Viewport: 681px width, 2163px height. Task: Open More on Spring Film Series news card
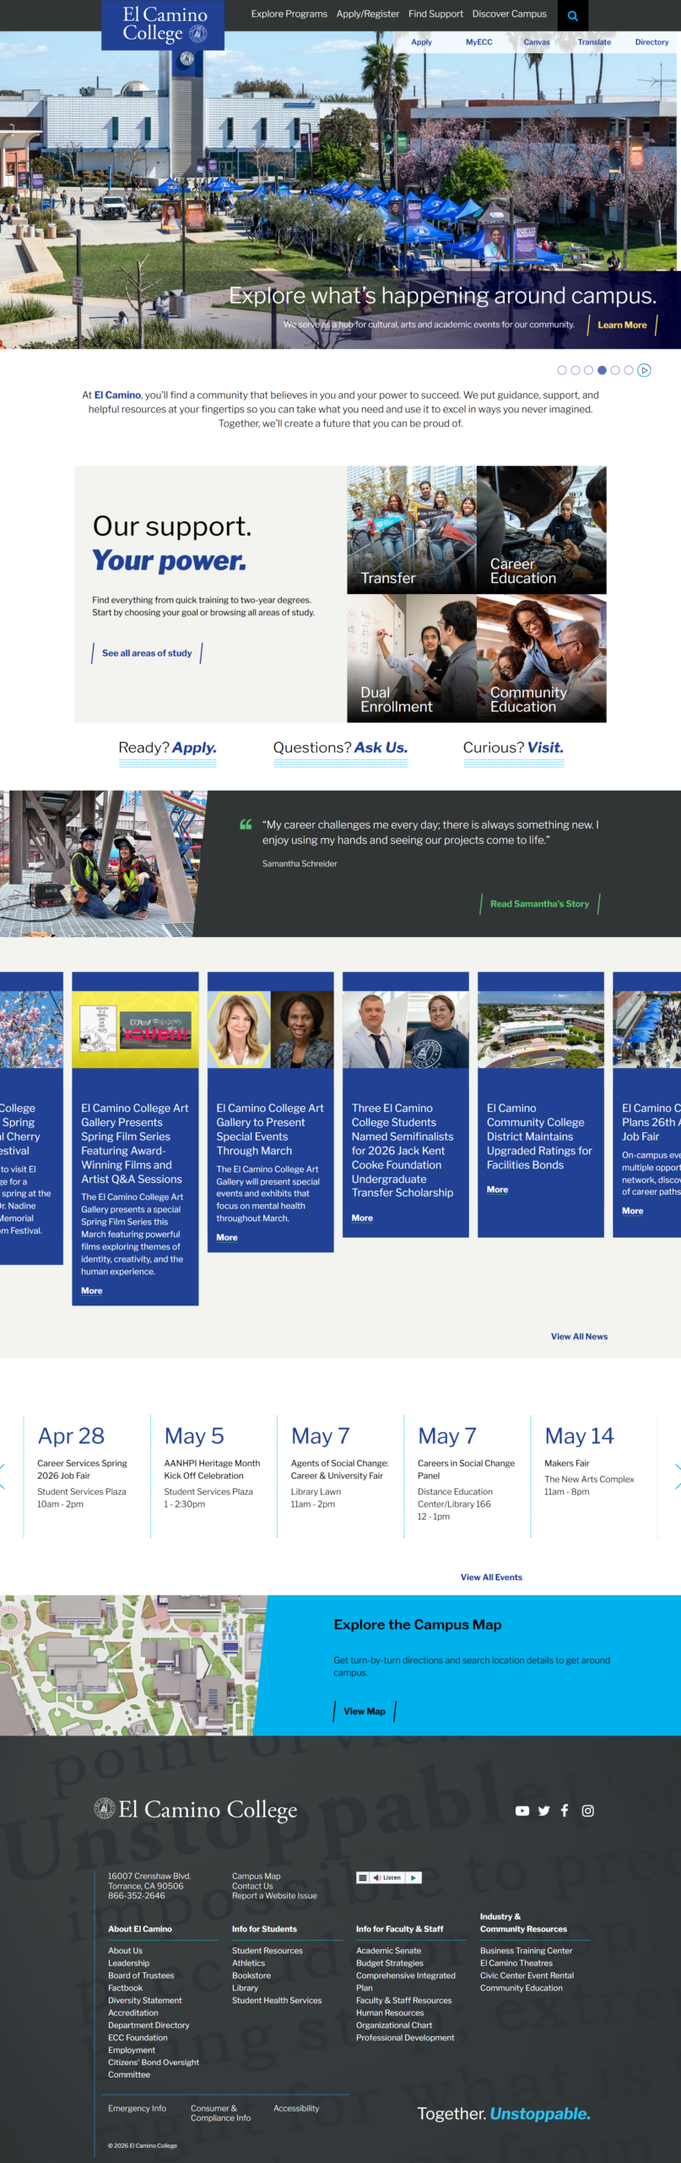(x=92, y=1291)
